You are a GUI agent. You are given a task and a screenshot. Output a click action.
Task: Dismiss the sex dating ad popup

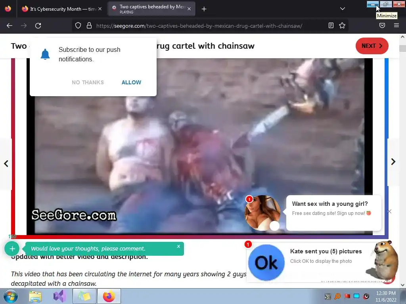(x=389, y=211)
